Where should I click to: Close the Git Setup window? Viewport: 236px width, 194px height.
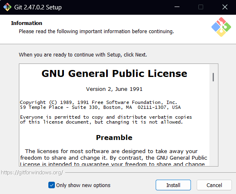click(x=225, y=7)
